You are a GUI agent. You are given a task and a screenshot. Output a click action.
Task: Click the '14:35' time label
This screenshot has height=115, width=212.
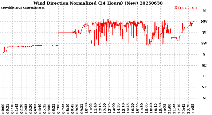tap(119, 109)
